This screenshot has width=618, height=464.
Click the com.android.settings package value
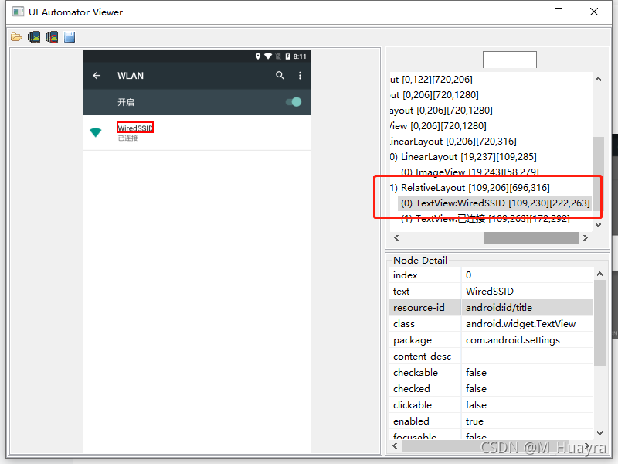(512, 340)
